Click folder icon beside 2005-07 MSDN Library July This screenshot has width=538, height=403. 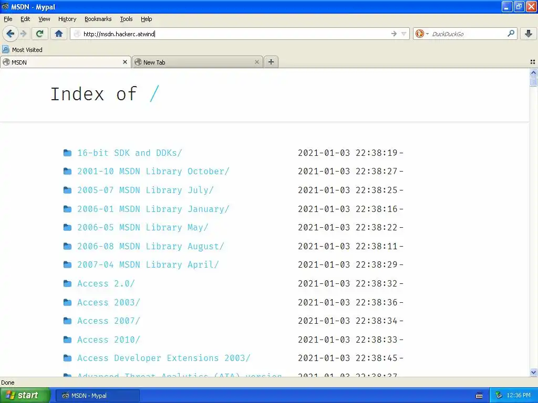tap(68, 190)
